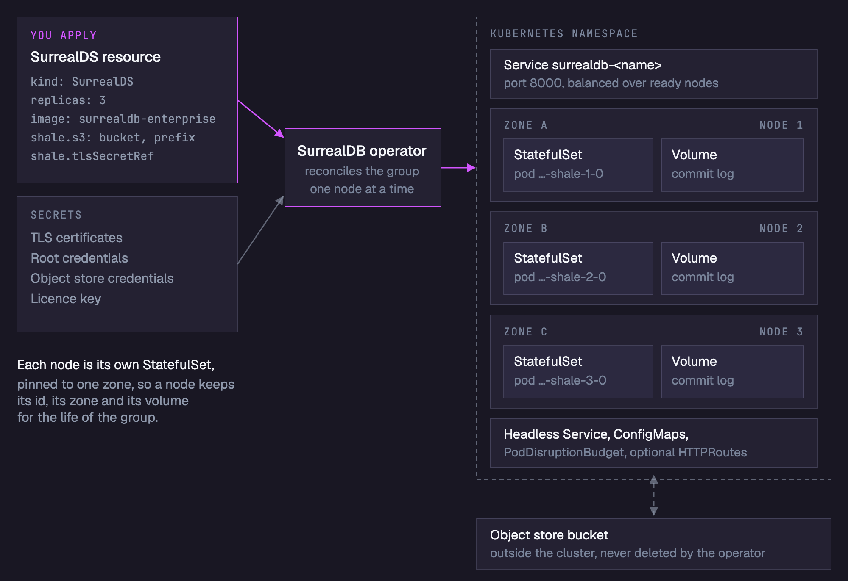Click 'image: surrealdb-enterprise' line
The image size is (848, 581).
pyautogui.click(x=123, y=119)
